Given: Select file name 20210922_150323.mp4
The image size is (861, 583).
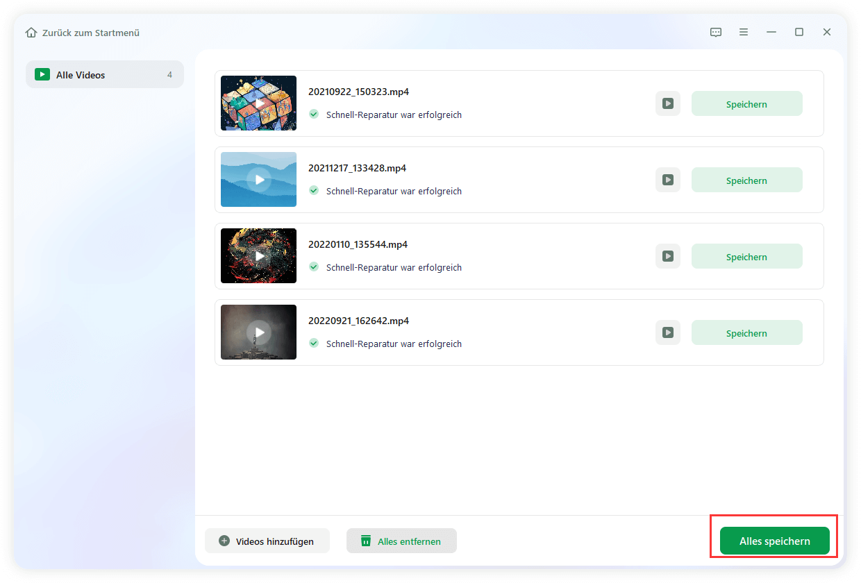Looking at the screenshot, I should click(358, 92).
